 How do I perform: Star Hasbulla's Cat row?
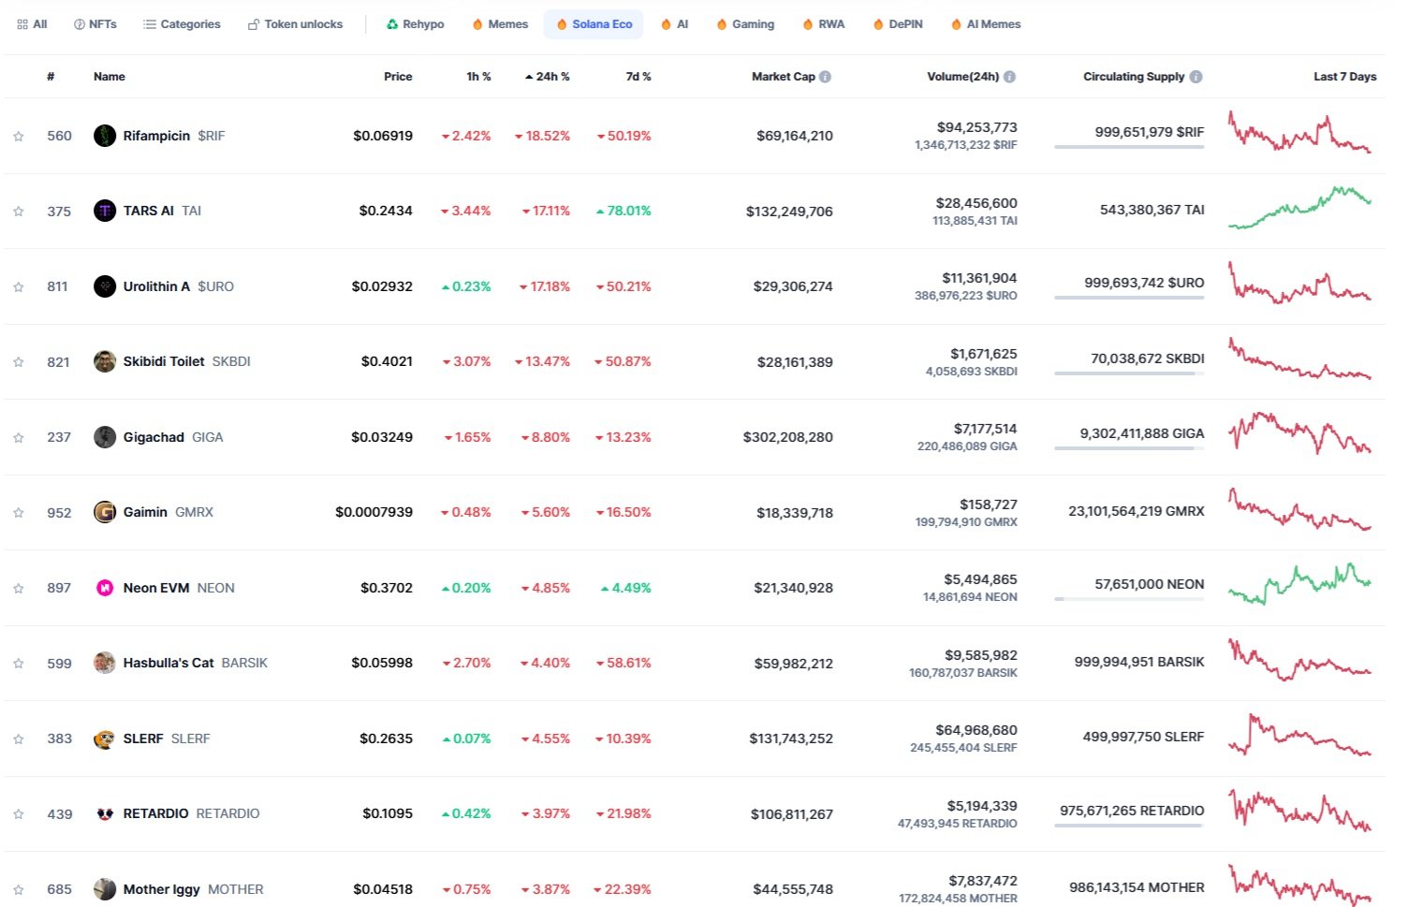pyautogui.click(x=19, y=664)
